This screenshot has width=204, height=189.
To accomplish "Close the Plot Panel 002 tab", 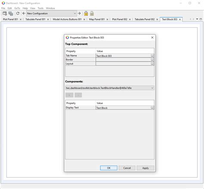I will 130,19.
